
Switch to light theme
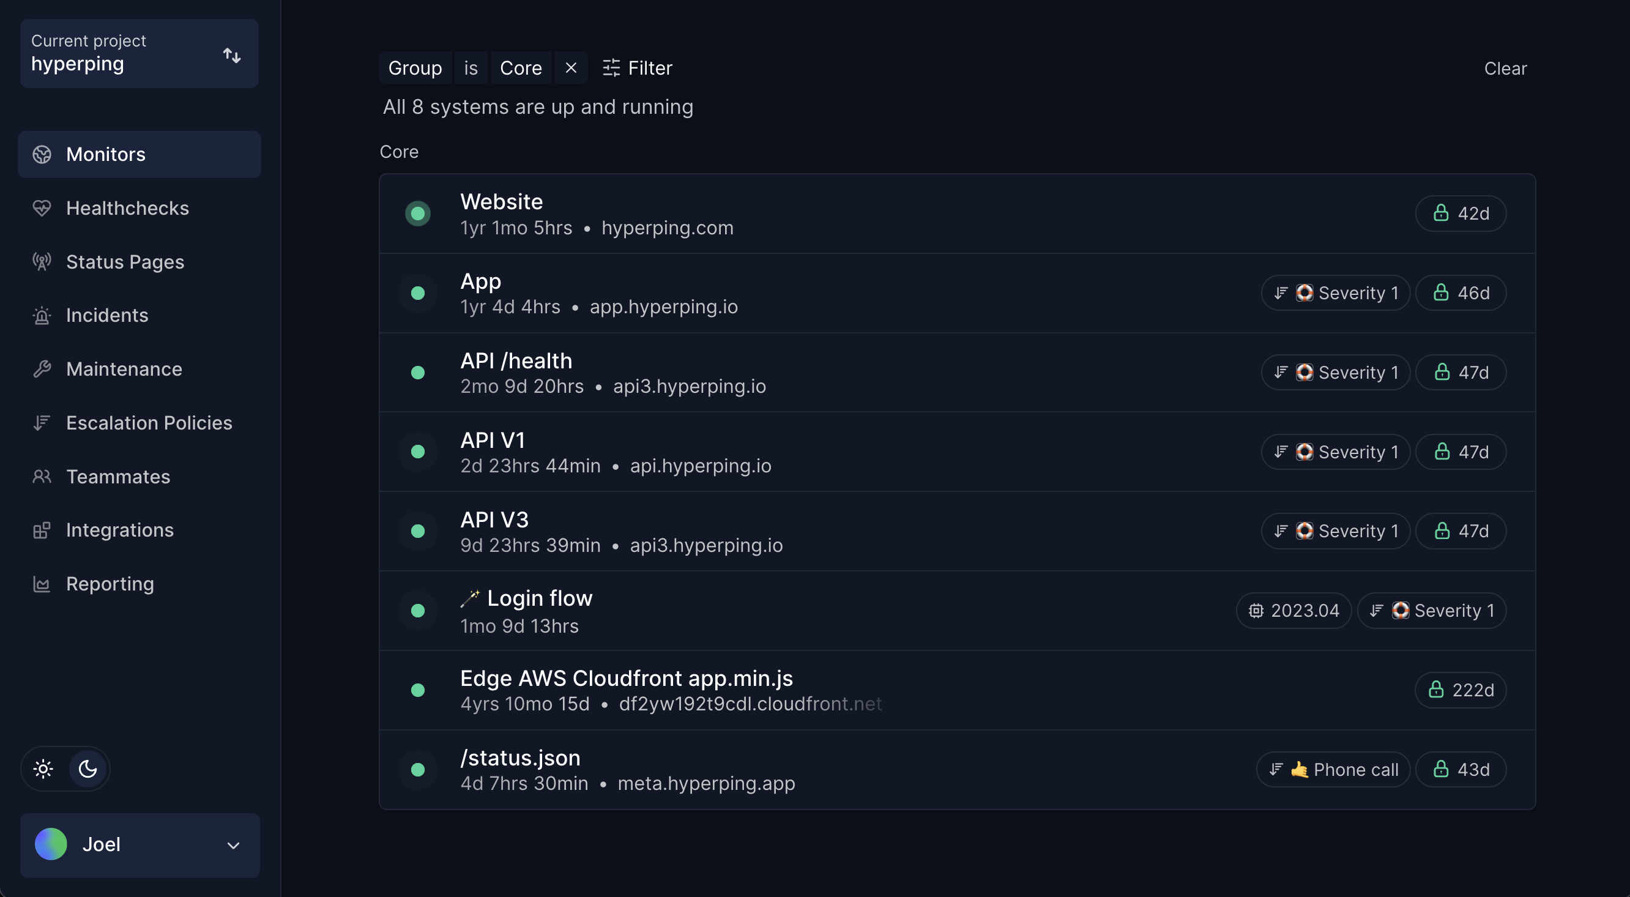click(43, 769)
